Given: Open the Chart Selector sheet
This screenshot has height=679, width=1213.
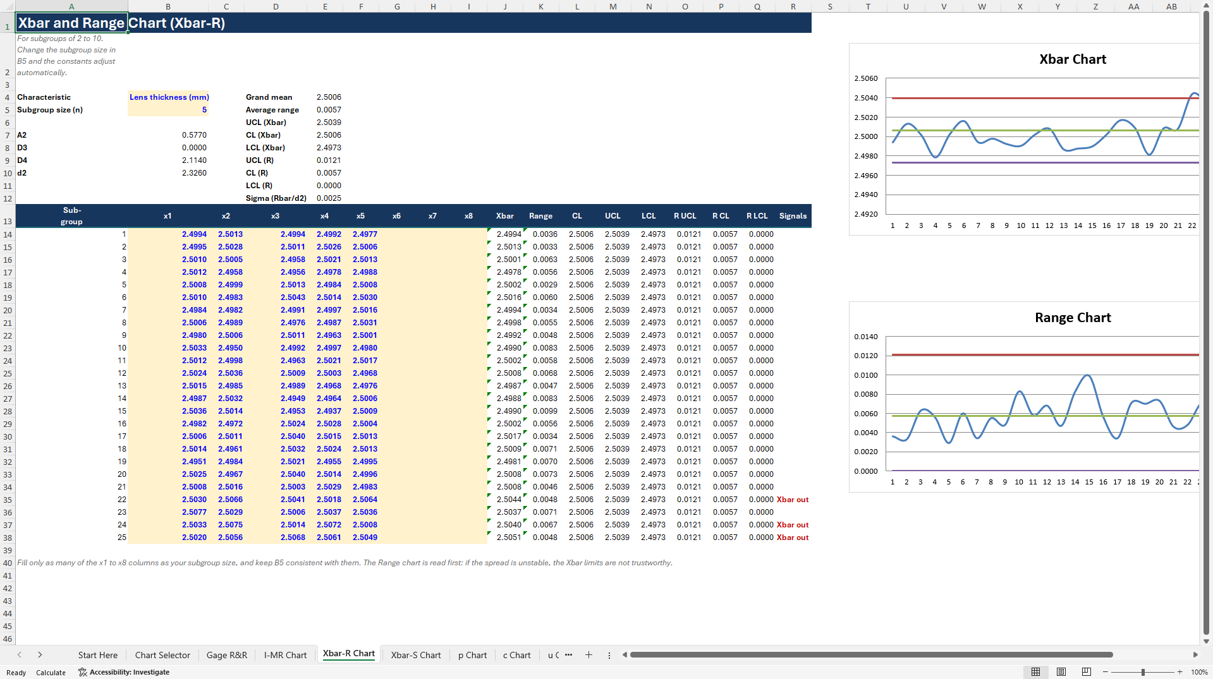Looking at the screenshot, I should pyautogui.click(x=162, y=655).
